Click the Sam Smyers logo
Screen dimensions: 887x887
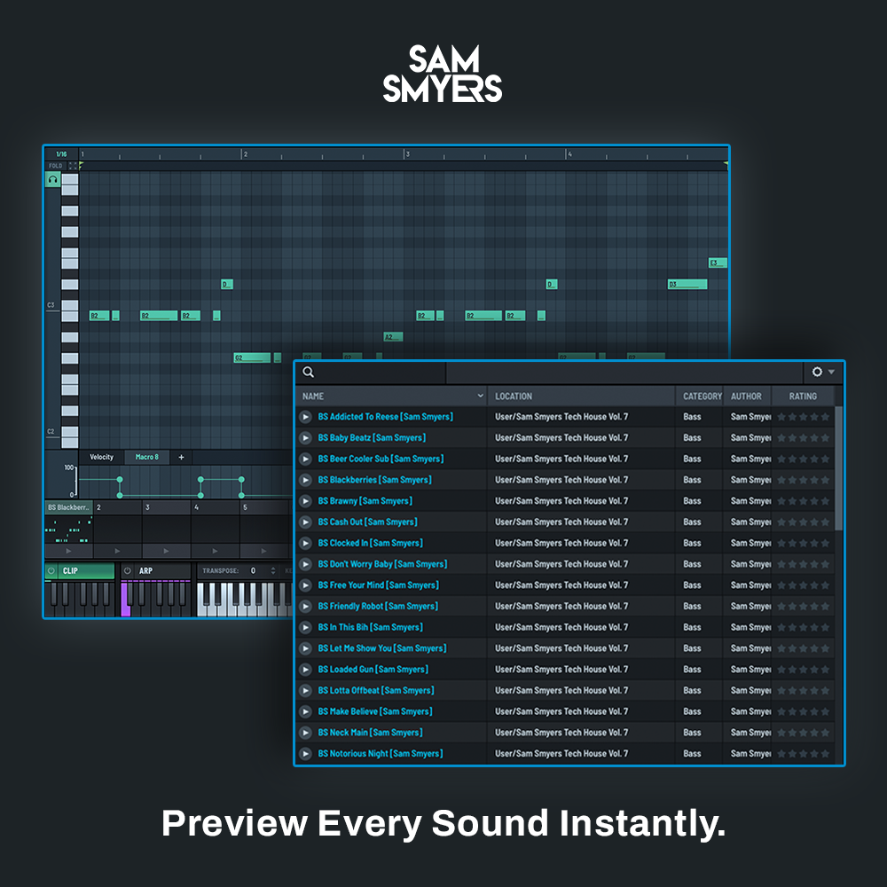click(x=443, y=75)
